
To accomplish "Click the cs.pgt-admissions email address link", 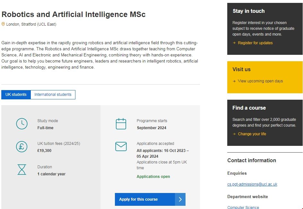I will tap(252, 184).
